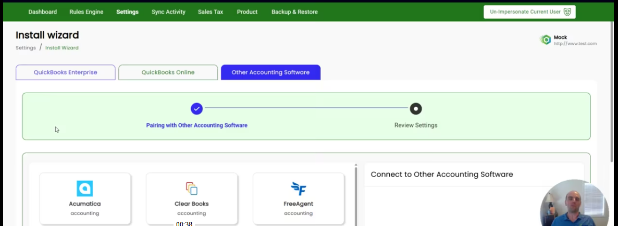This screenshot has height=226, width=618.
Task: Select the Acumatica logo icon
Action: click(85, 189)
